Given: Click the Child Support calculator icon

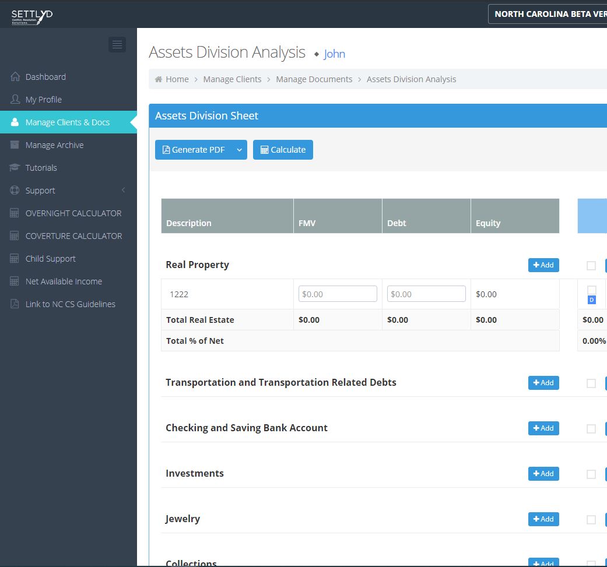Looking at the screenshot, I should [15, 259].
